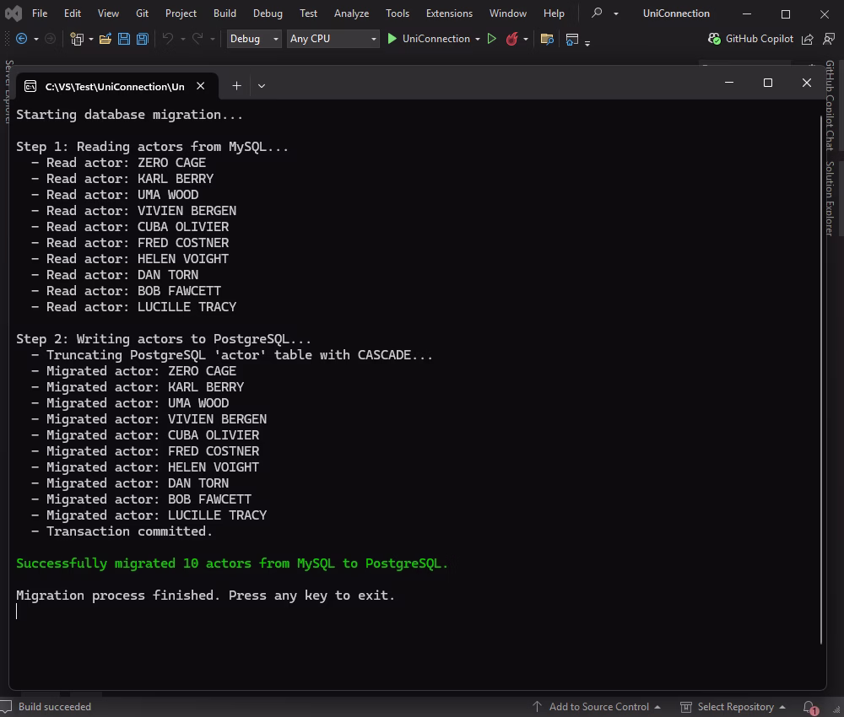Open the toolbar overflow options arrow

[587, 42]
